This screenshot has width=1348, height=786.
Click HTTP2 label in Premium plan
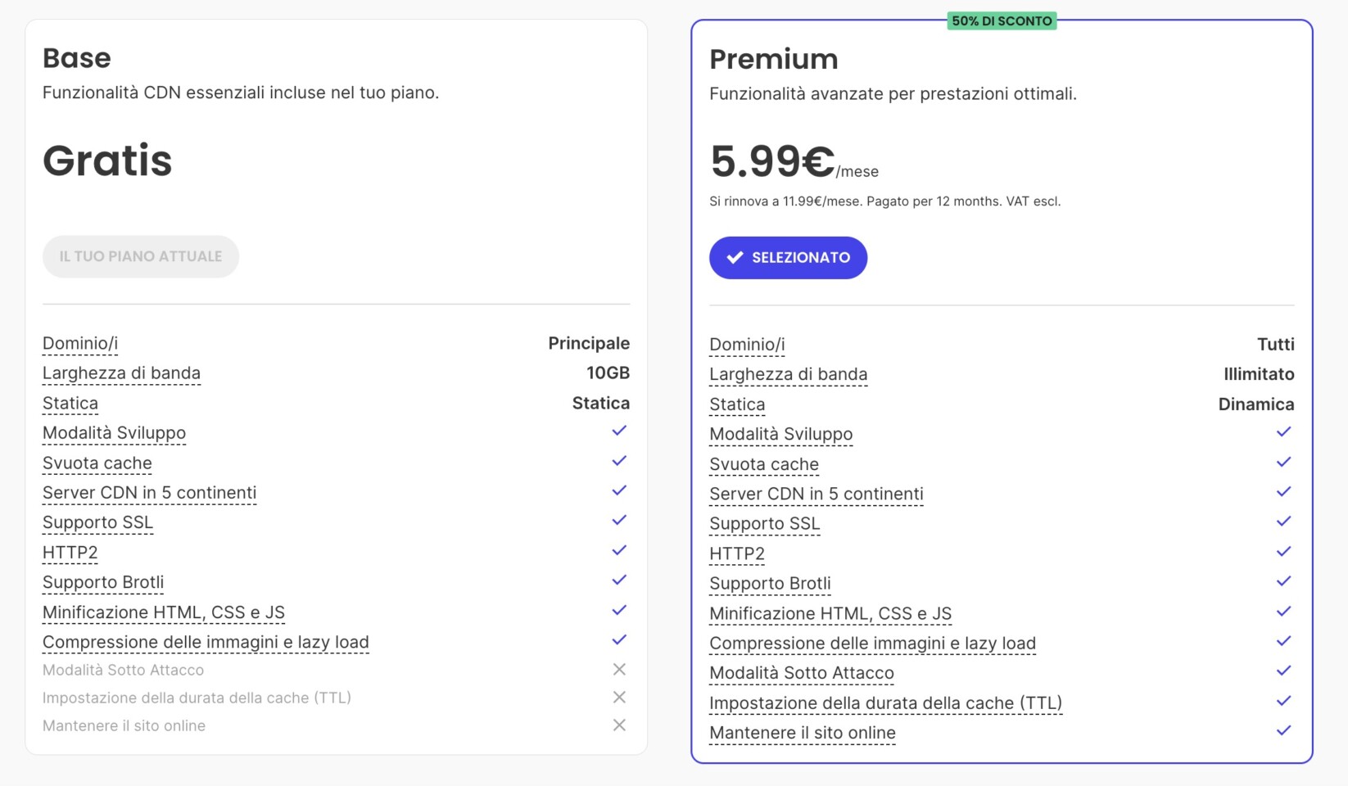(x=736, y=553)
